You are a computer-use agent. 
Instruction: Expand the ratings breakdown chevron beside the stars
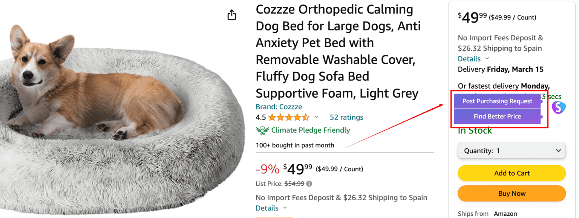(x=316, y=117)
